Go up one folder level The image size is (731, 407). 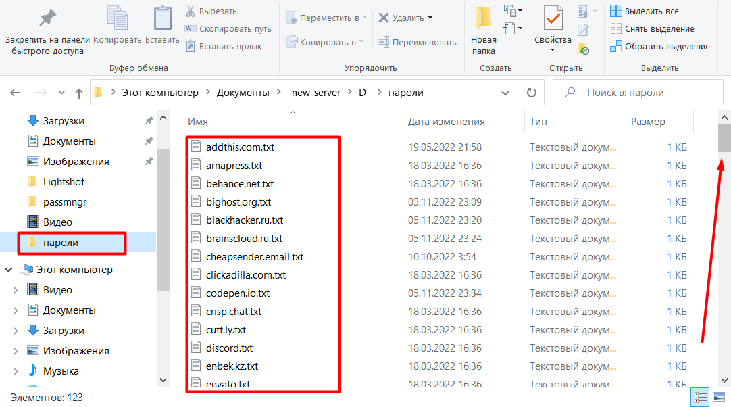79,93
